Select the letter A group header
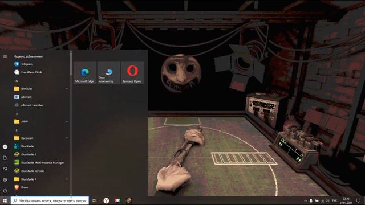This screenshot has width=365, height=205. pyautogui.click(x=17, y=114)
